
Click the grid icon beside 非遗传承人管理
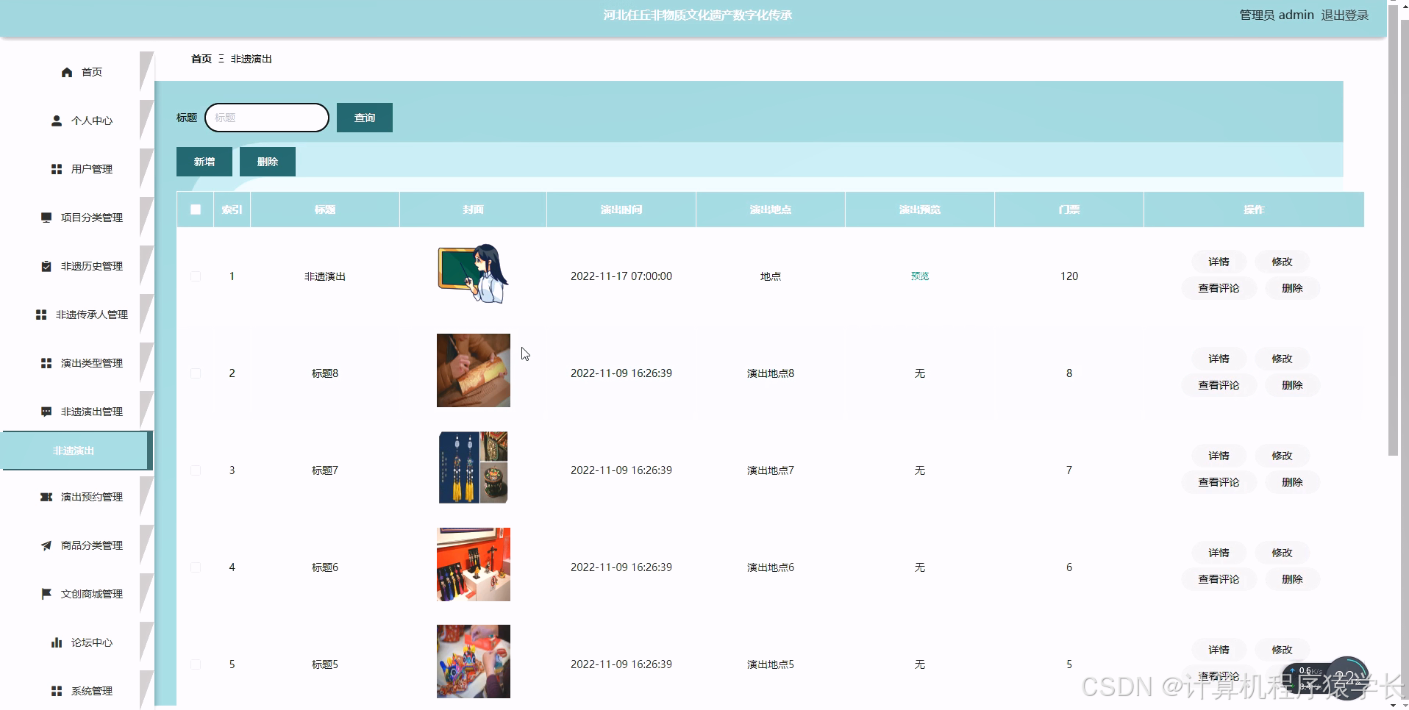coord(41,315)
